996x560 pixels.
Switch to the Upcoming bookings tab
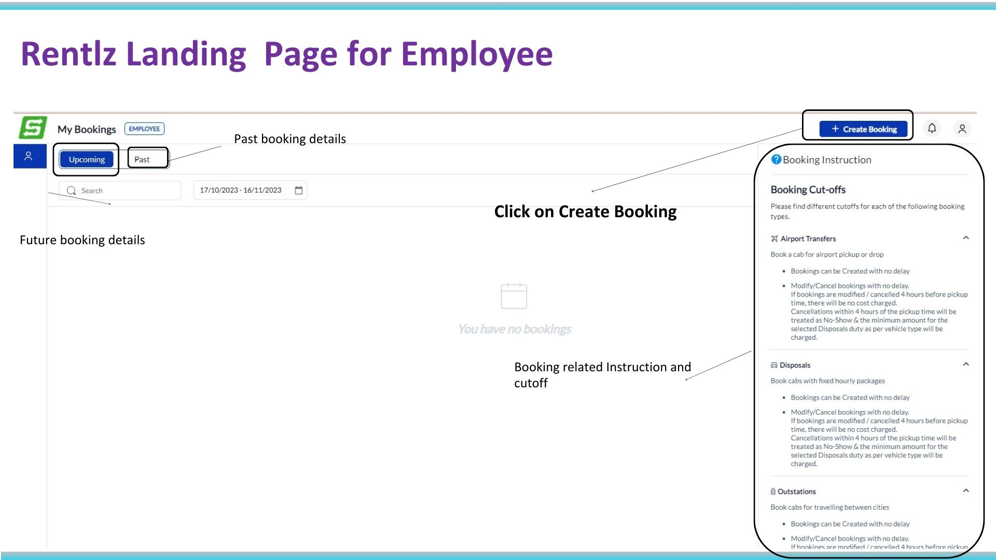point(87,160)
